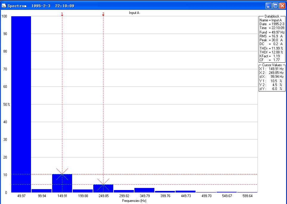
Task: Click Name = Input A in Datablock
Action: (x=271, y=20)
